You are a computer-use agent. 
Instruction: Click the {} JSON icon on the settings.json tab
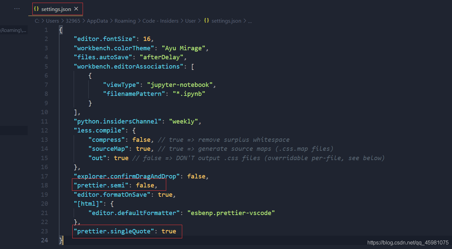[x=36, y=9]
